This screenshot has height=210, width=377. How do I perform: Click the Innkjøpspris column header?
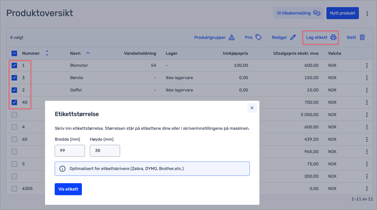click(235, 53)
